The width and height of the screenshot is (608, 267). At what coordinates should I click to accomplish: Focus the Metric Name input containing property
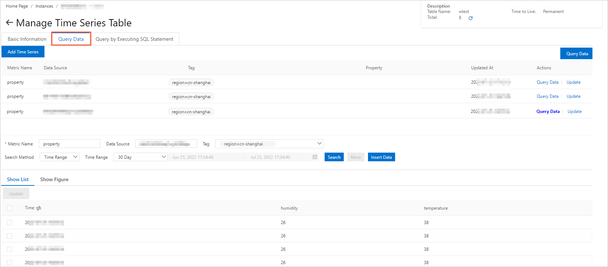tap(69, 144)
